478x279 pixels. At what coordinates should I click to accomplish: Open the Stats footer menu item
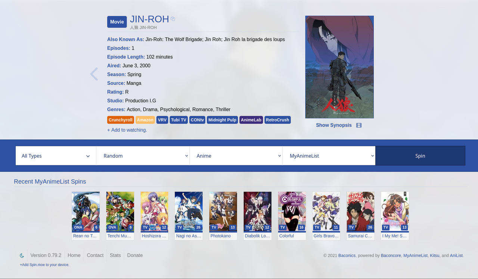(115, 255)
